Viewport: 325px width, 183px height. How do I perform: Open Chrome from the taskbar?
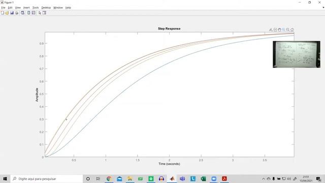tap(109, 178)
